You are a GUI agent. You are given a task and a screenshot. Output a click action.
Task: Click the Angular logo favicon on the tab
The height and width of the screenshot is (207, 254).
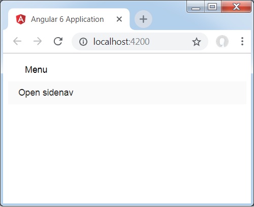coord(21,19)
